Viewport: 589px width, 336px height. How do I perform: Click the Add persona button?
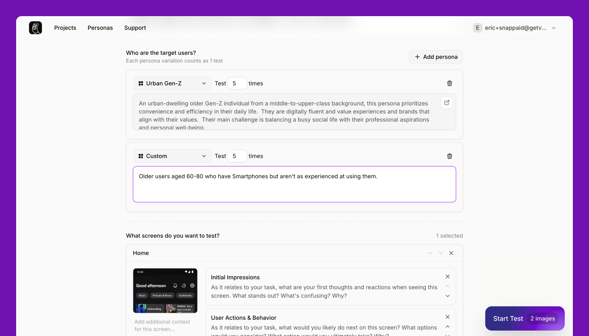[436, 57]
